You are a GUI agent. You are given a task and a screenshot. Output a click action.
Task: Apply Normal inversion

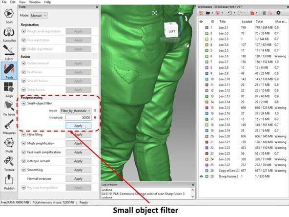(x=78, y=179)
